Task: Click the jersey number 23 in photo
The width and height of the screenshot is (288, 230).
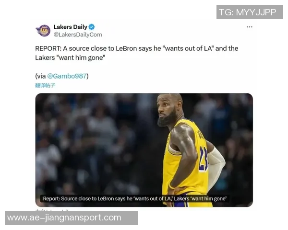Action: [x=204, y=159]
